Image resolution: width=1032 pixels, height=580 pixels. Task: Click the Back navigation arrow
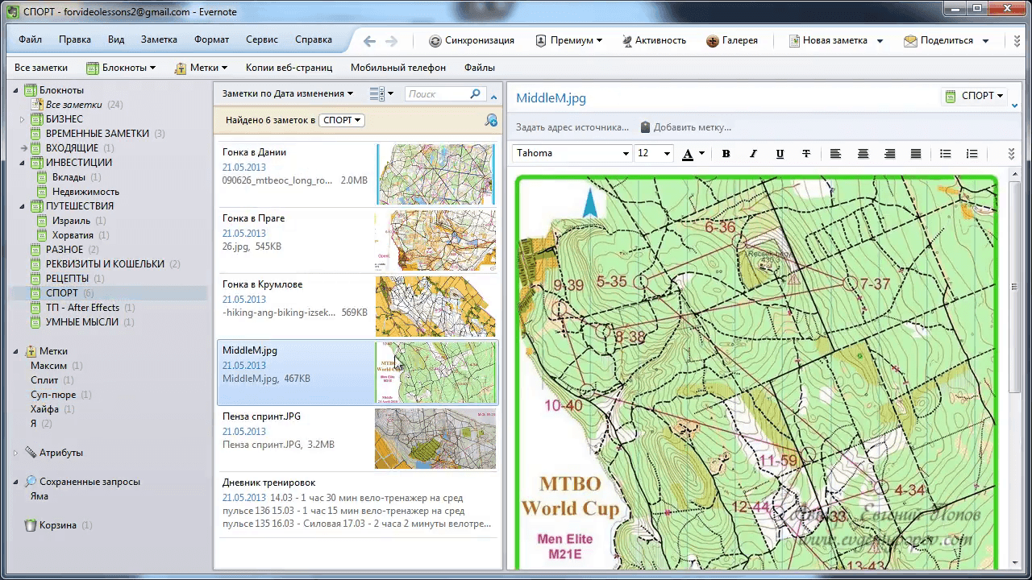pos(369,41)
